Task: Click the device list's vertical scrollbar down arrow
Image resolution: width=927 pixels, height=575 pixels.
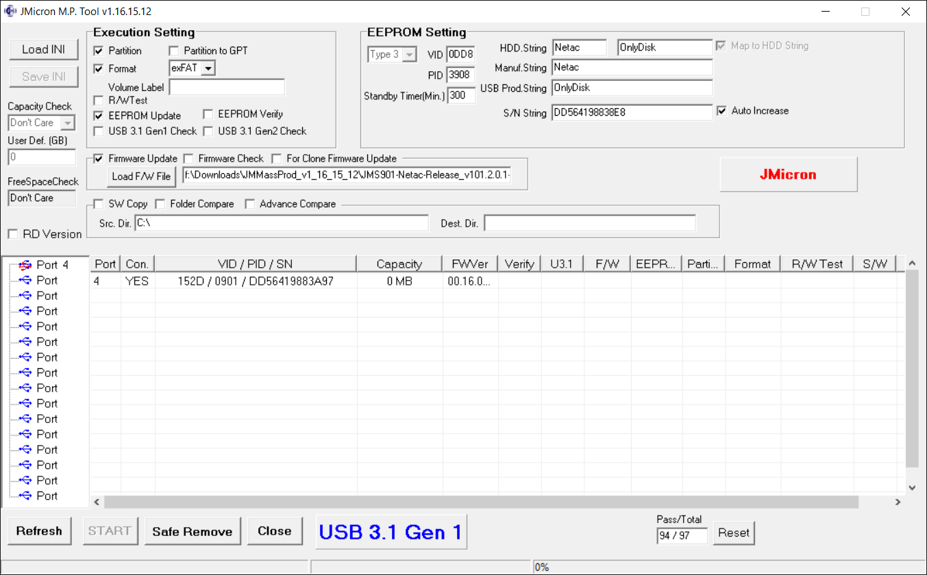Action: (x=912, y=487)
